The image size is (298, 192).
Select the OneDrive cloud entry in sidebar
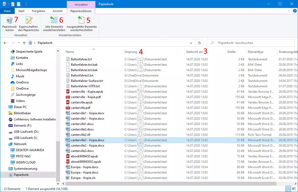22,82
